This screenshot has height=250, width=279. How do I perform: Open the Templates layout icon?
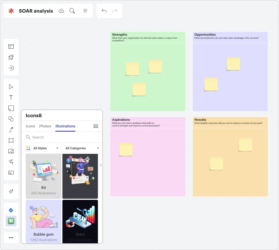11,46
